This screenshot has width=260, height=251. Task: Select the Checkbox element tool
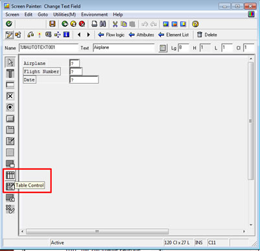(x=10, y=96)
